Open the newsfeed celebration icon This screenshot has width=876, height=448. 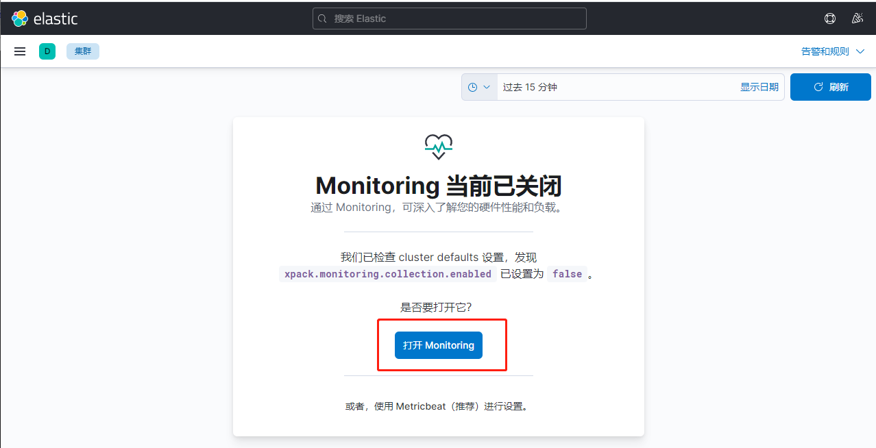857,18
